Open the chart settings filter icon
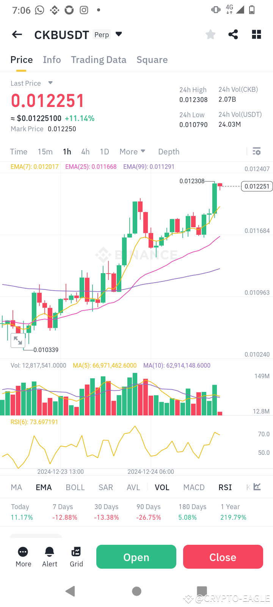273x607 pixels. pyautogui.click(x=257, y=151)
